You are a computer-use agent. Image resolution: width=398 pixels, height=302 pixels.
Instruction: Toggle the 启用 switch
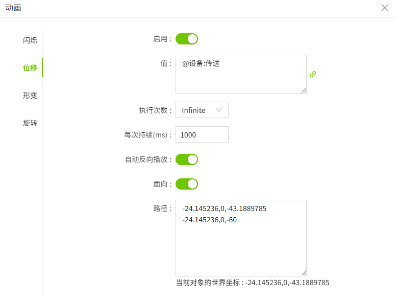click(187, 39)
